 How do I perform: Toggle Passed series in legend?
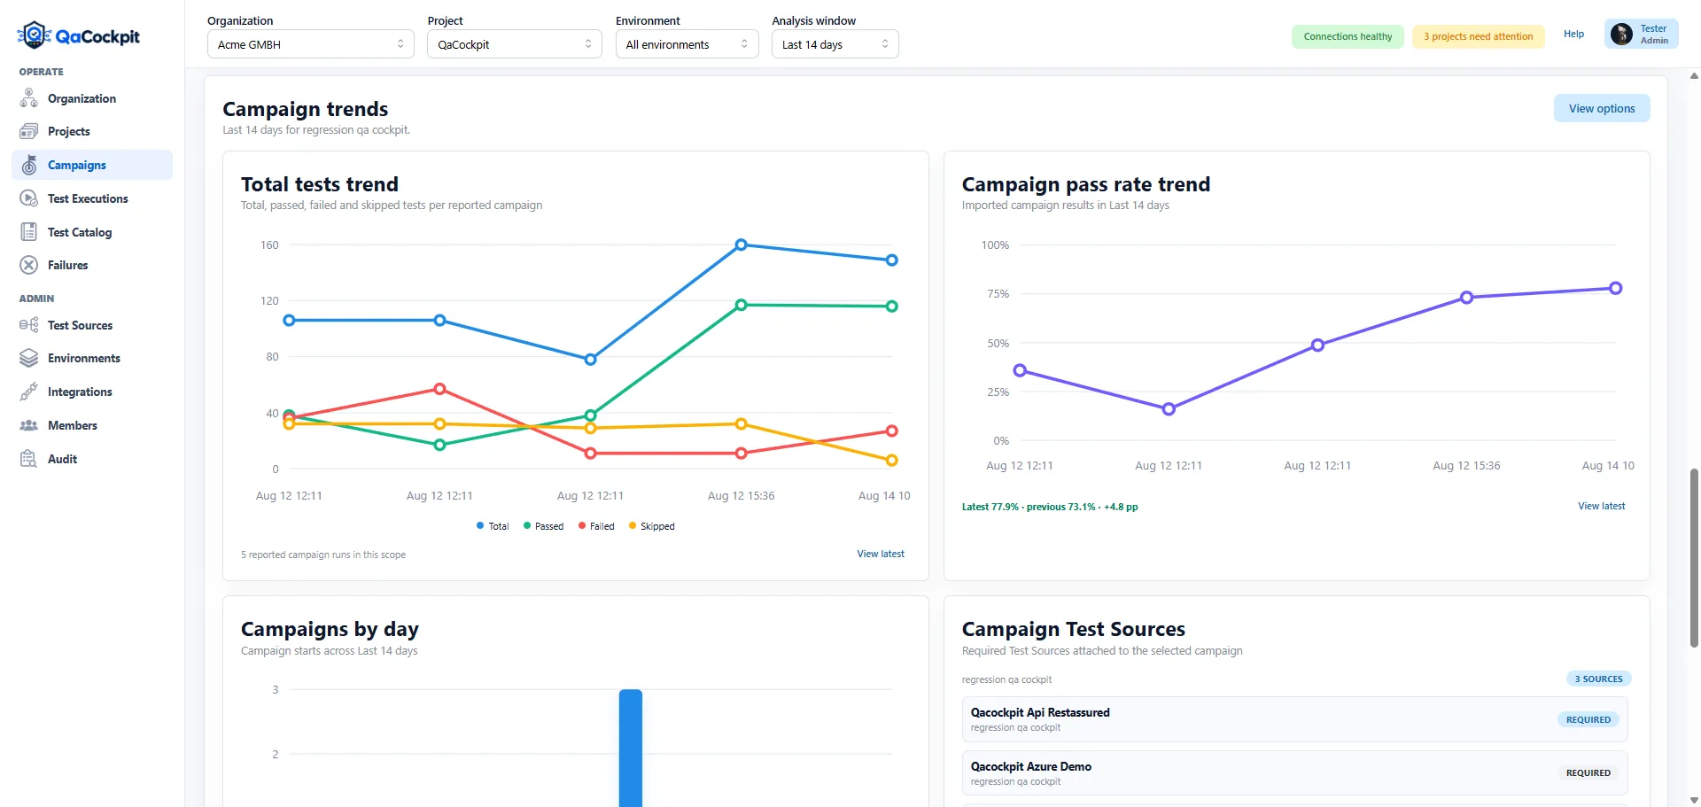point(543,526)
